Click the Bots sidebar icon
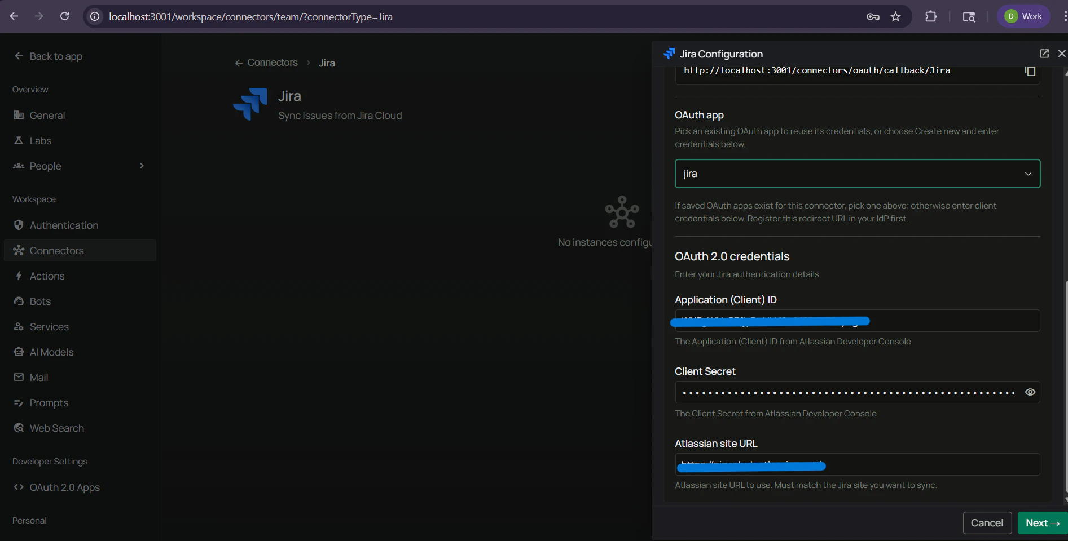Viewport: 1068px width, 541px height. 19,301
